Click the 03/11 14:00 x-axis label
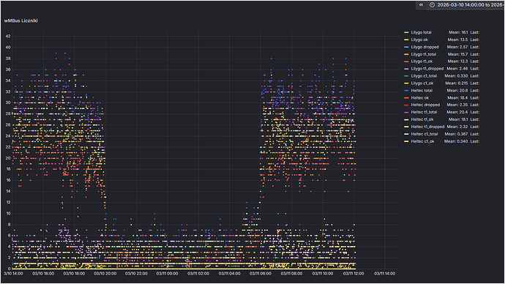This screenshot has width=505, height=284. [x=384, y=273]
